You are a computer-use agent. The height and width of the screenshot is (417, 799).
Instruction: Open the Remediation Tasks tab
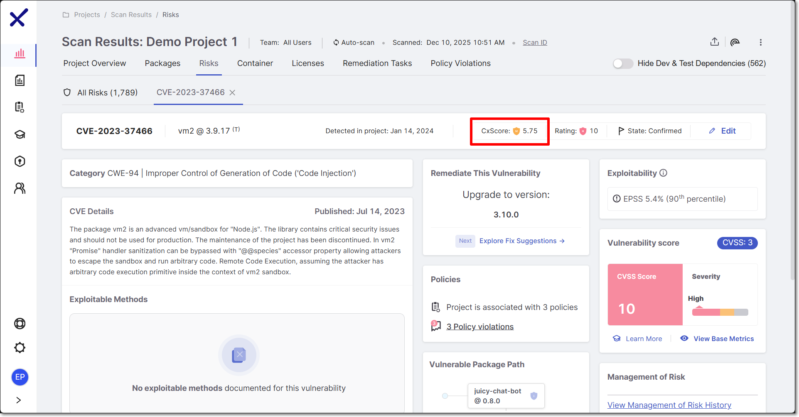pos(377,63)
